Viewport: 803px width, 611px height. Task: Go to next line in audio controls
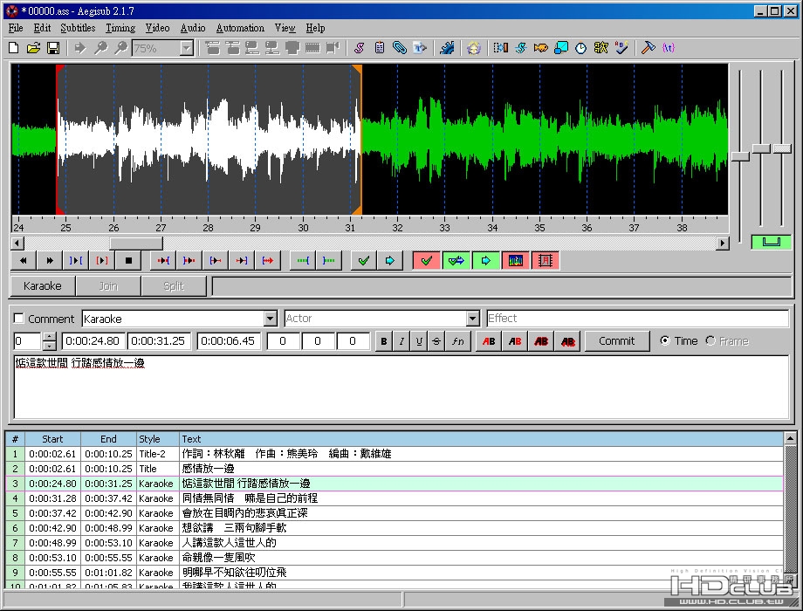(50, 261)
